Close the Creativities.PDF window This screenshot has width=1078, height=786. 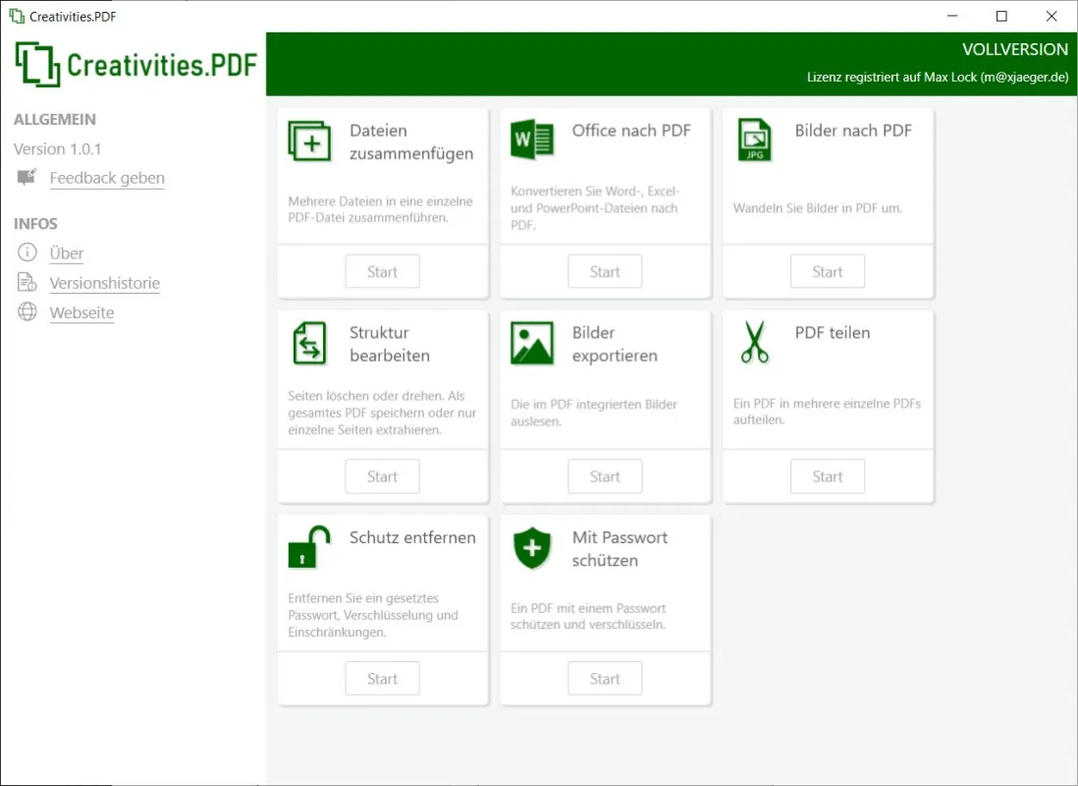point(1051,16)
